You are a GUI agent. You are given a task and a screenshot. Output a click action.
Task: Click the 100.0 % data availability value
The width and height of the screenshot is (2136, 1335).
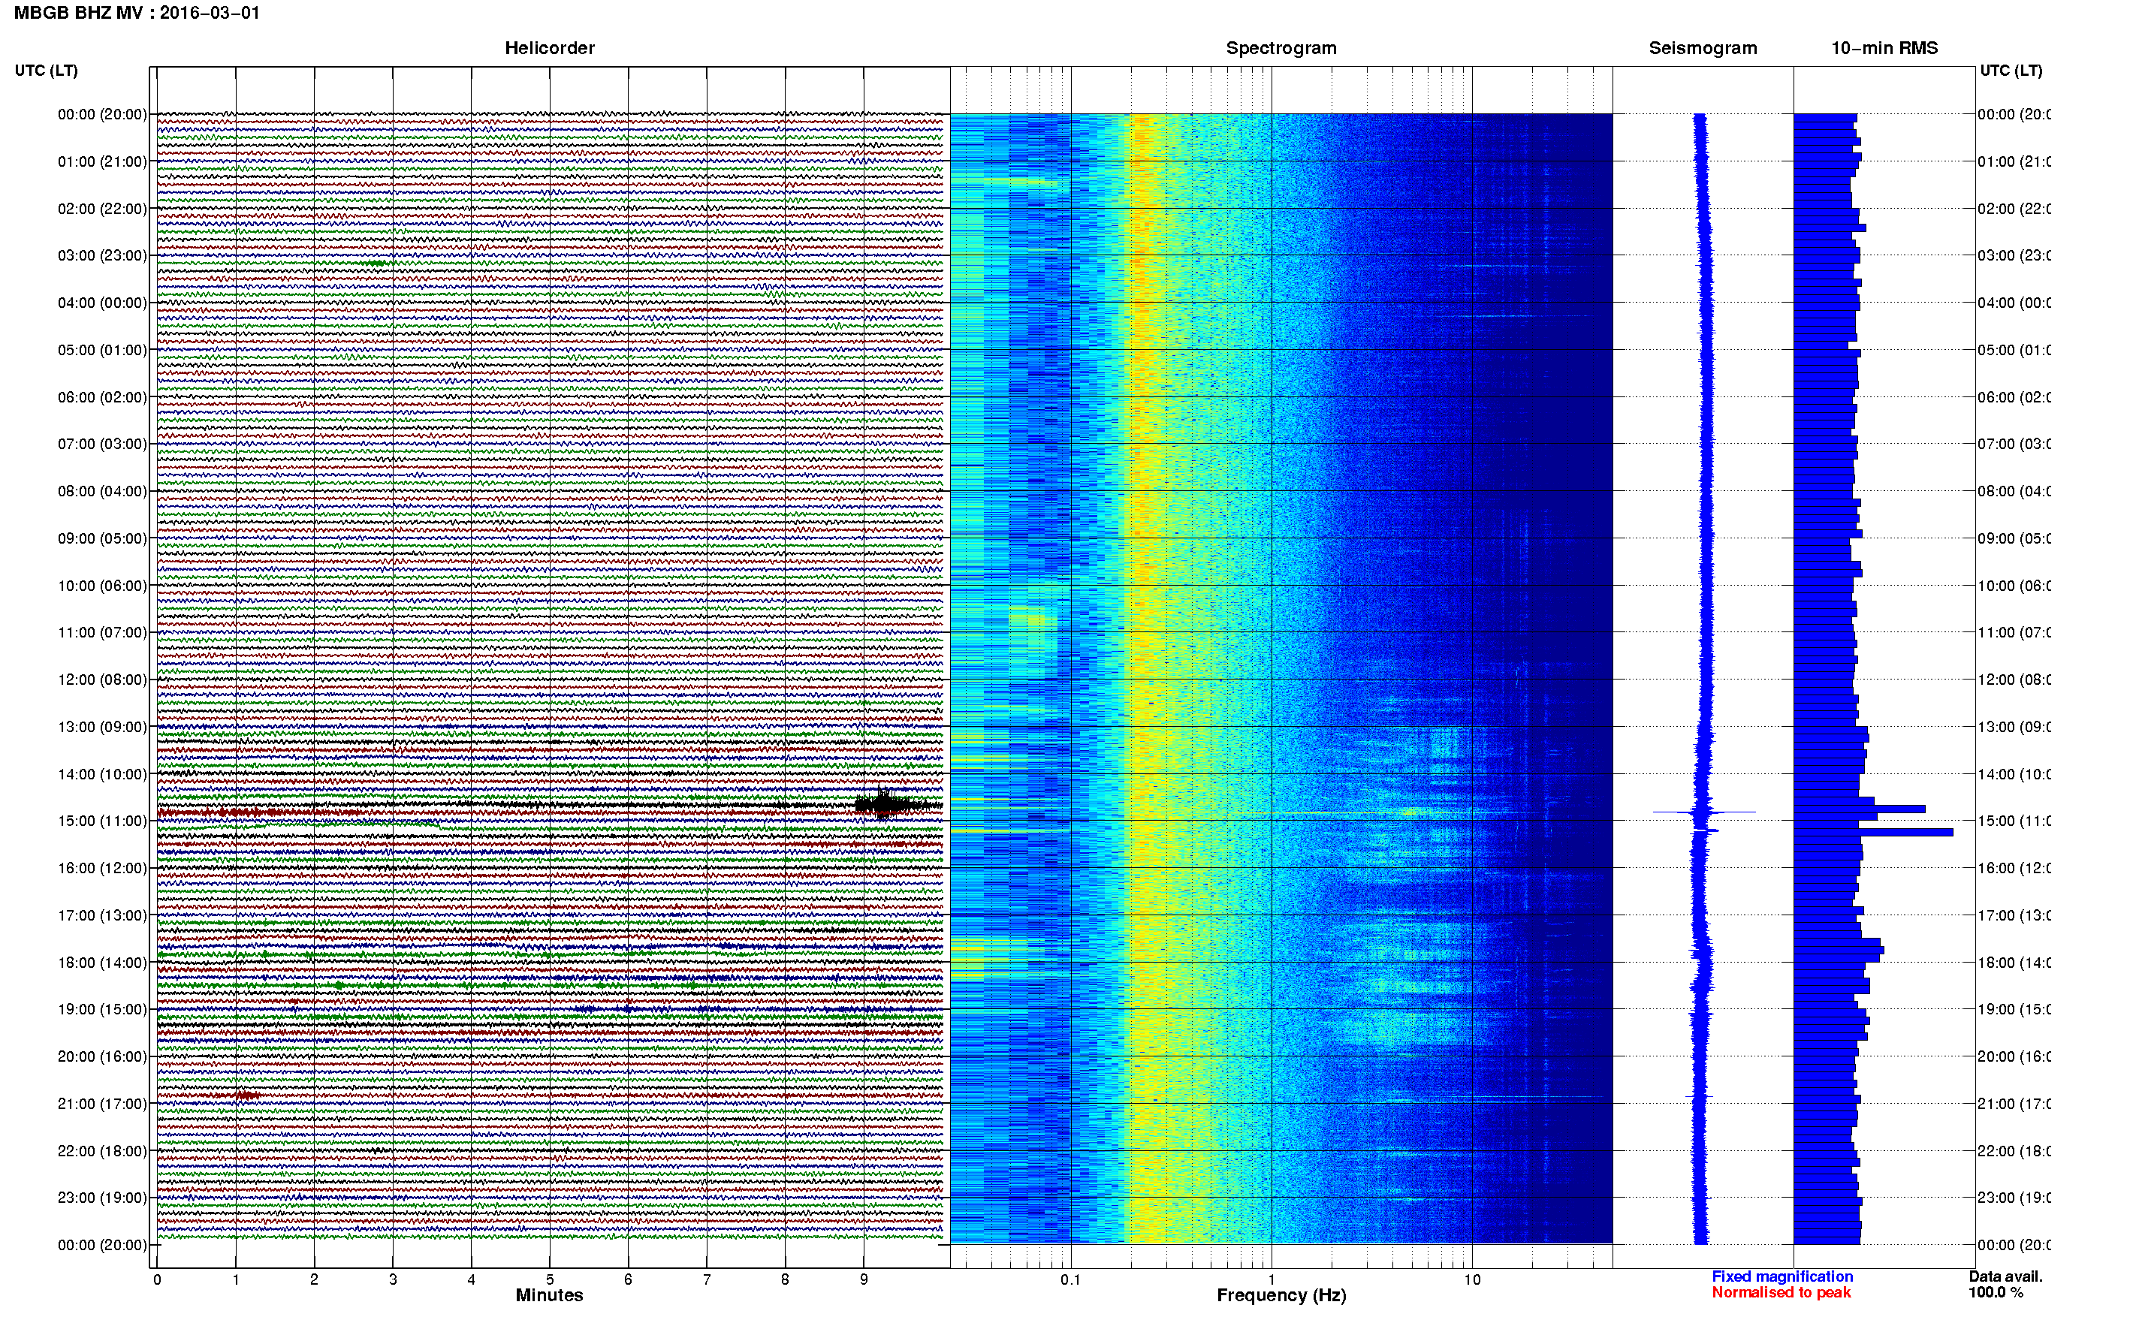click(1996, 1291)
